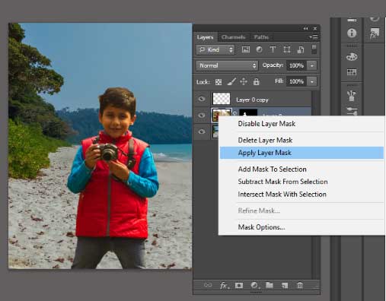Switch to the Channels tab
Viewport: 386px width, 301px height.
click(x=234, y=37)
